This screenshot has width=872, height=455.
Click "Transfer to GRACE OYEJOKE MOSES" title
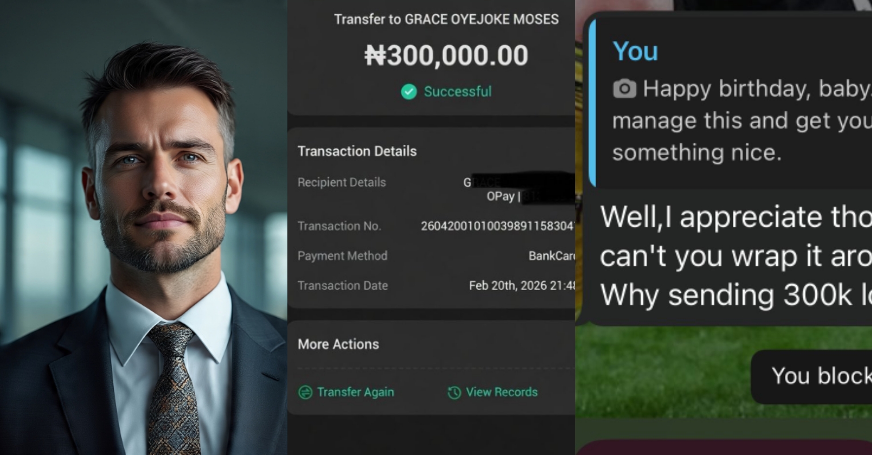[446, 19]
